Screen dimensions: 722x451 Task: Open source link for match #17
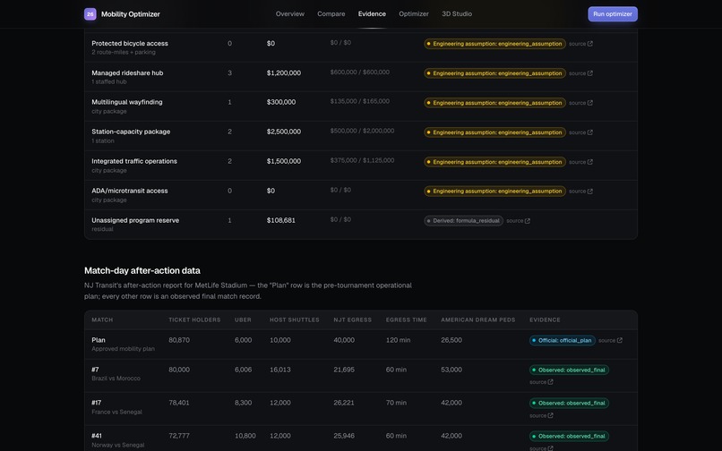tap(541, 415)
